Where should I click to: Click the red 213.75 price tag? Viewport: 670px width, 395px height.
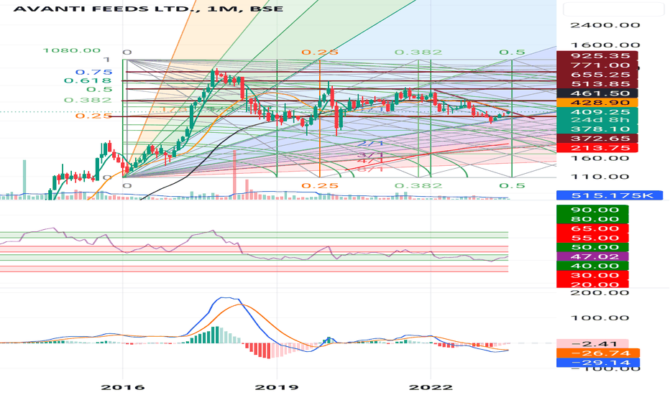[597, 148]
